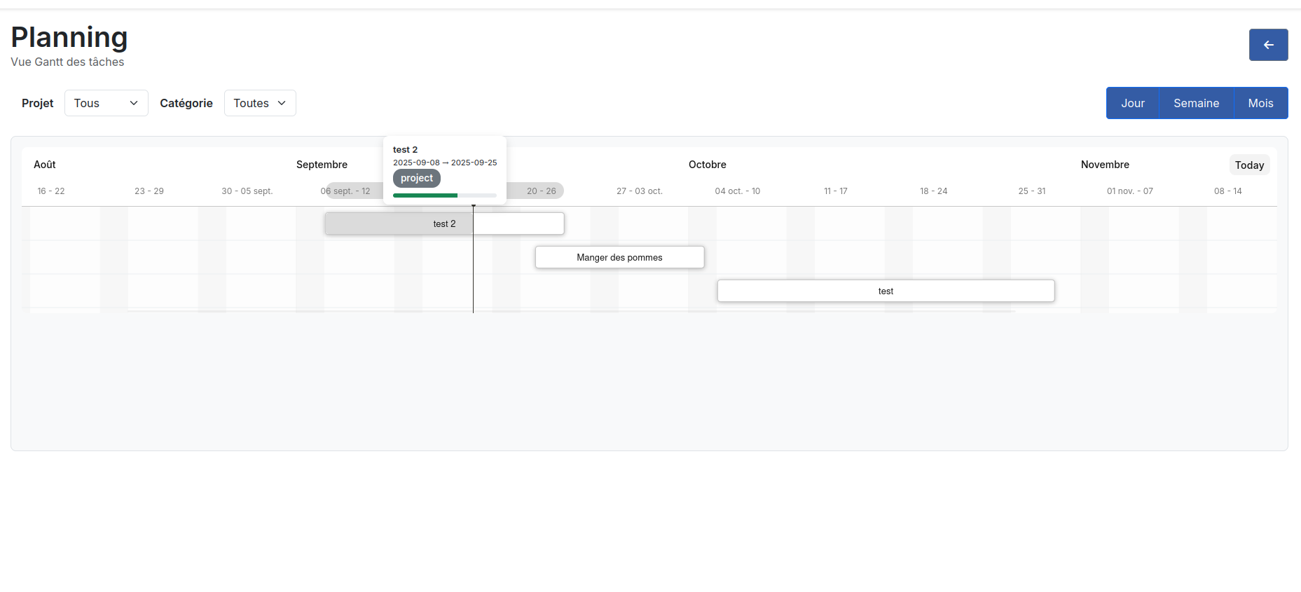Switch to the Jour view

[x=1132, y=103]
